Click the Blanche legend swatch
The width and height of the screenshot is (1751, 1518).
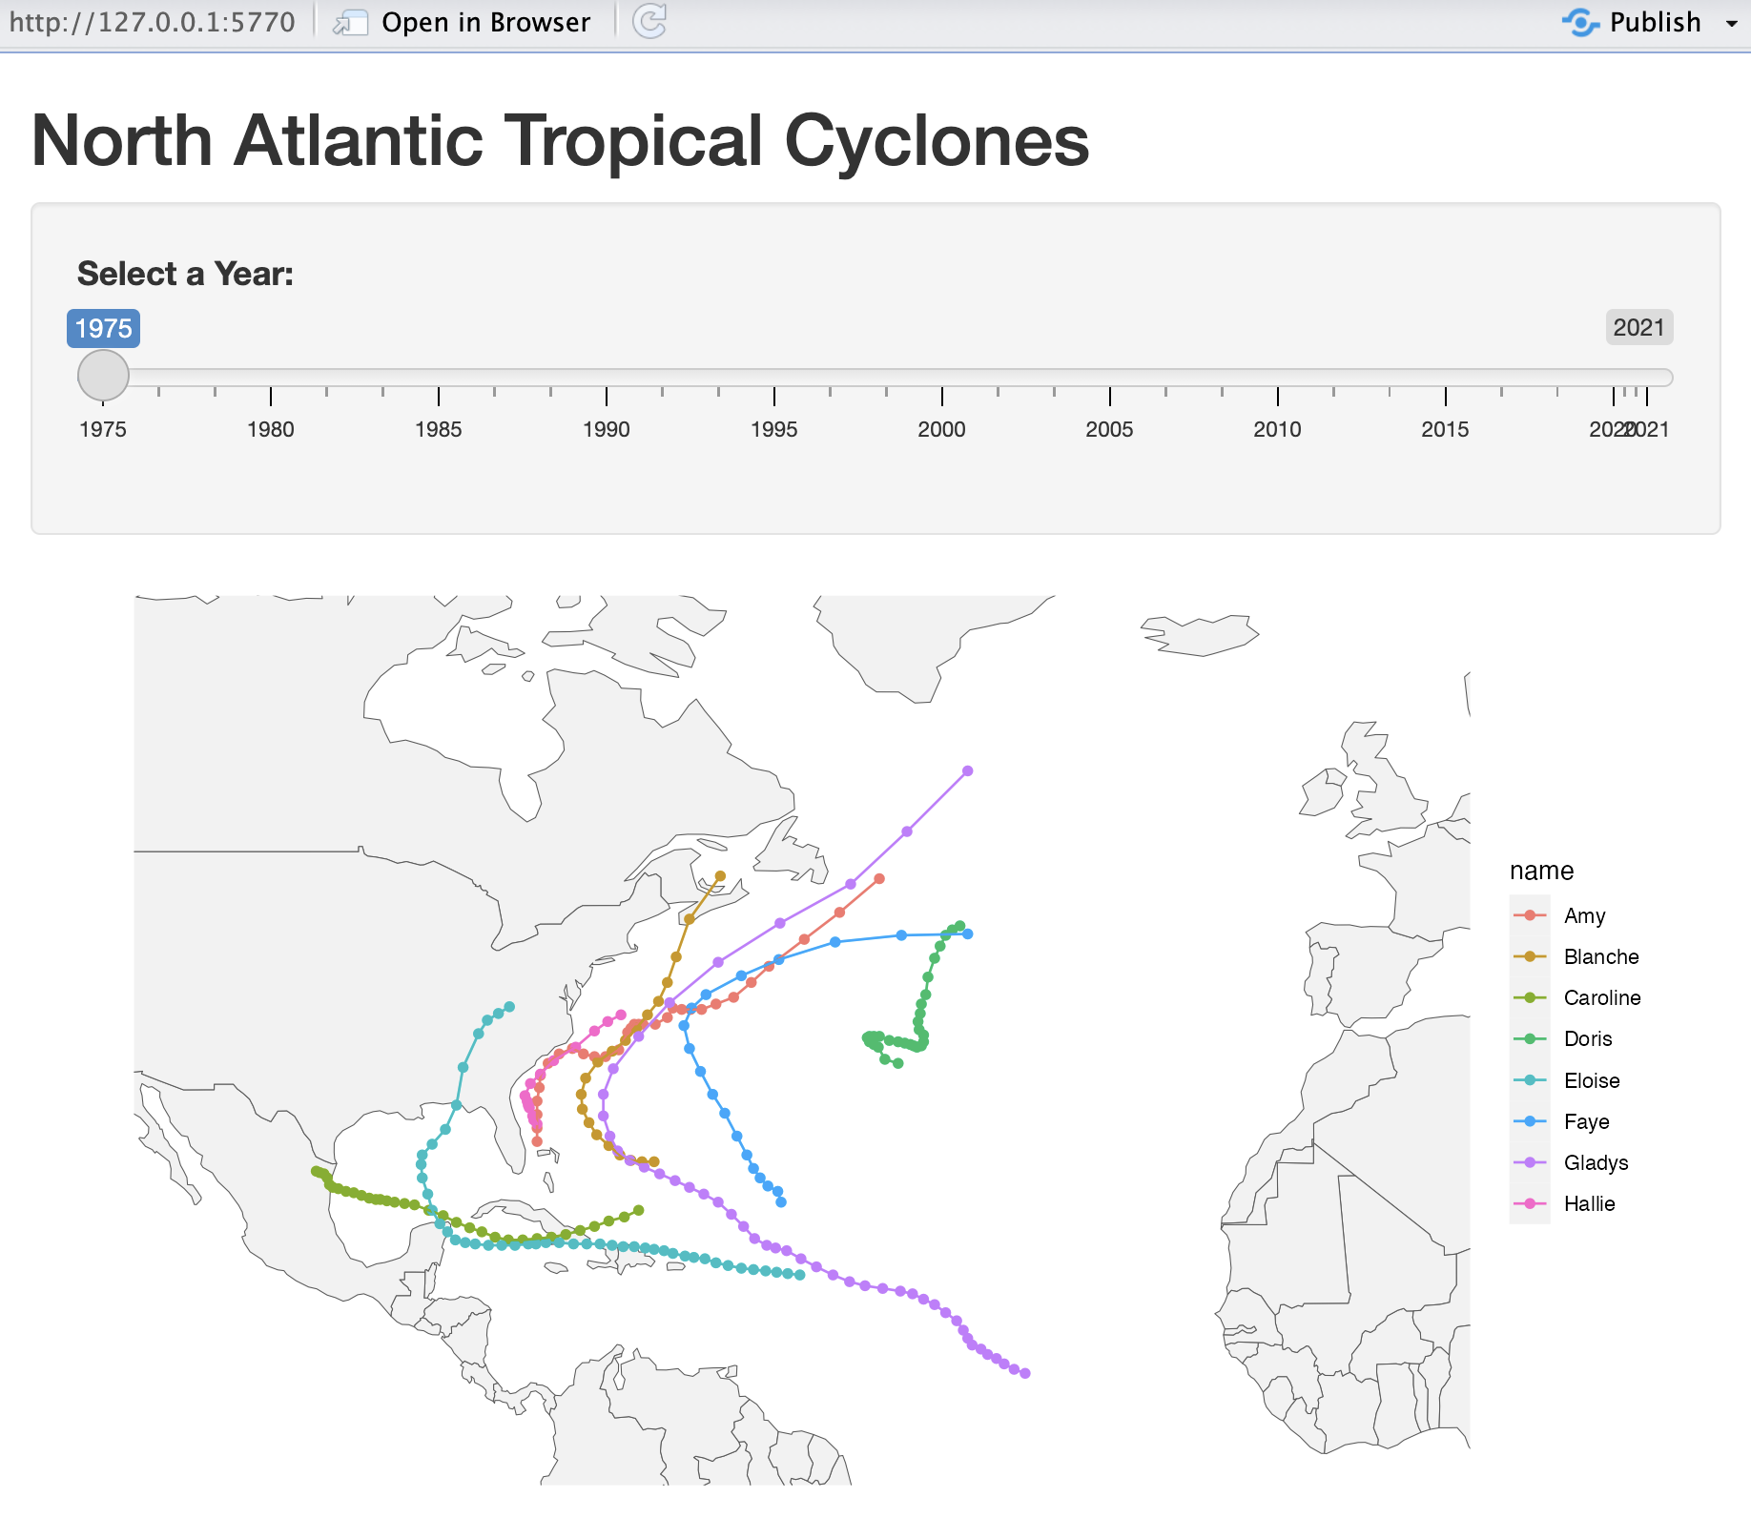coord(1530,956)
